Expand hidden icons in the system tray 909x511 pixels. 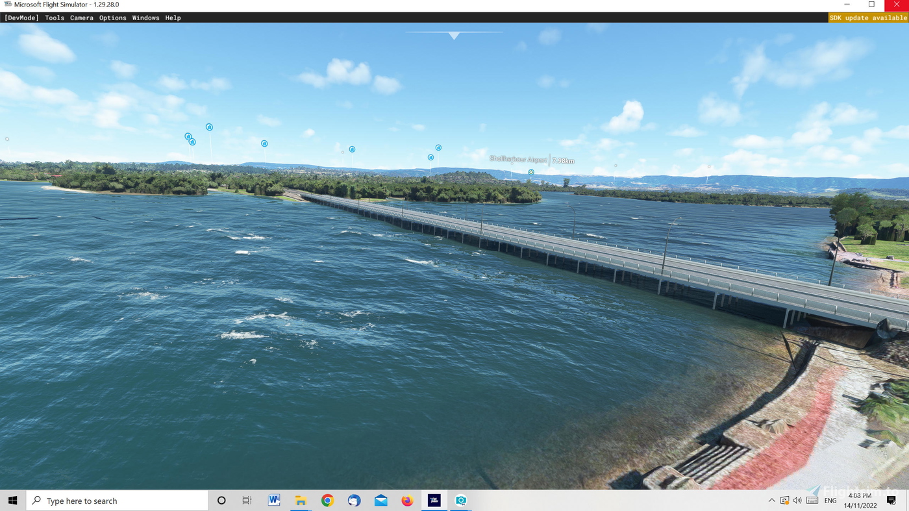point(771,500)
